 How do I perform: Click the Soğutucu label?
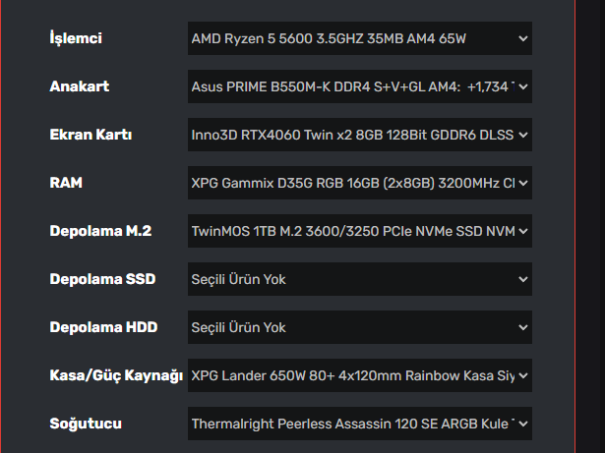85,424
